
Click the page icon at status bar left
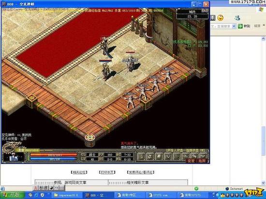(2, 188)
